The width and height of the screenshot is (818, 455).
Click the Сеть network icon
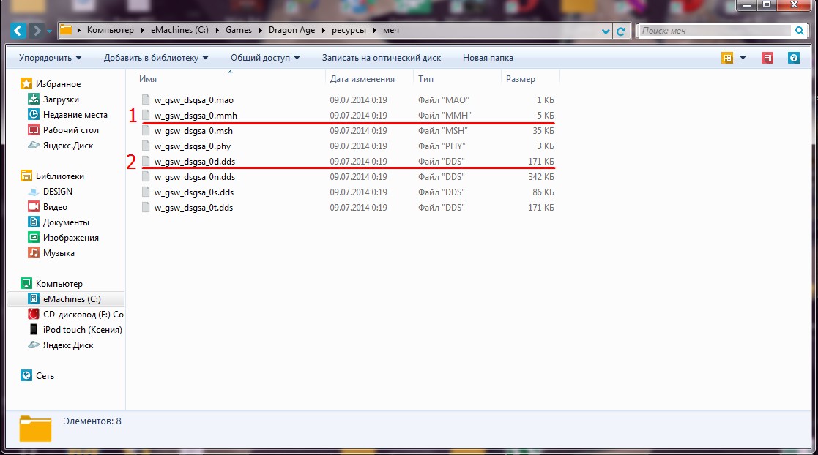coord(26,375)
